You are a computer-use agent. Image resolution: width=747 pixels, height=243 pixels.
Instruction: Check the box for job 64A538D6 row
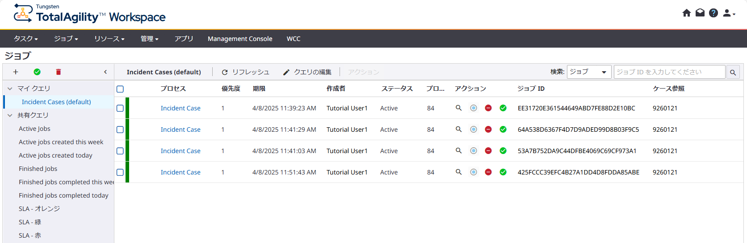tap(120, 130)
